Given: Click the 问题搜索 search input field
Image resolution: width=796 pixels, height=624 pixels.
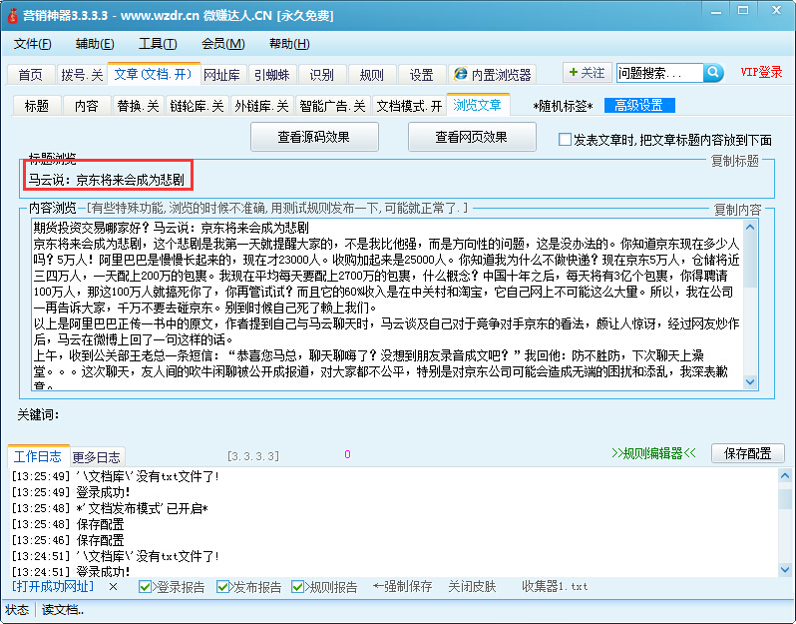Looking at the screenshot, I should coord(659,73).
